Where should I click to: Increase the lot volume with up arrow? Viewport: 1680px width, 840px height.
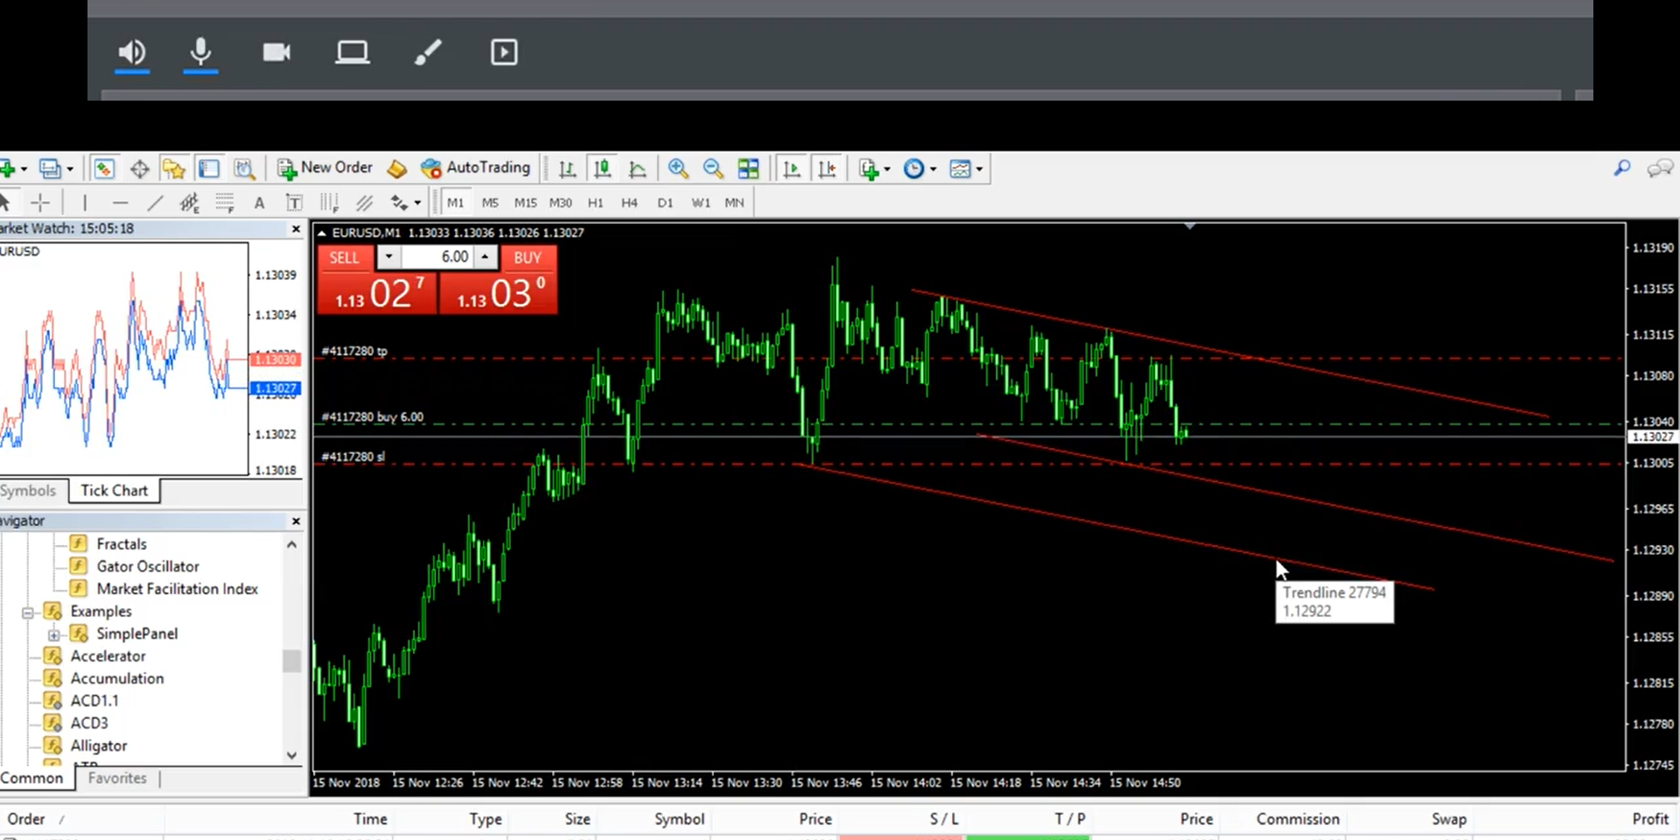click(x=485, y=256)
